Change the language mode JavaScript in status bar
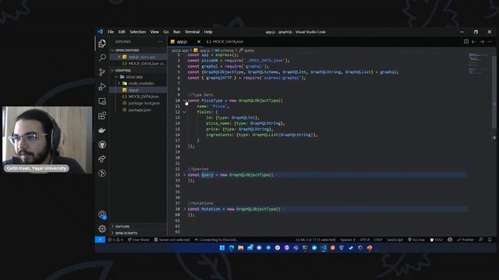 click(x=395, y=240)
